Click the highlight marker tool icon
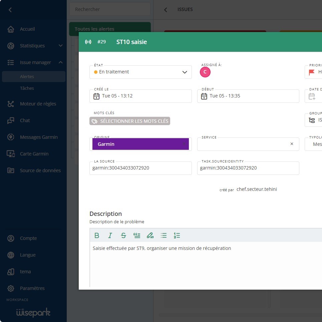 pyautogui.click(x=150, y=236)
